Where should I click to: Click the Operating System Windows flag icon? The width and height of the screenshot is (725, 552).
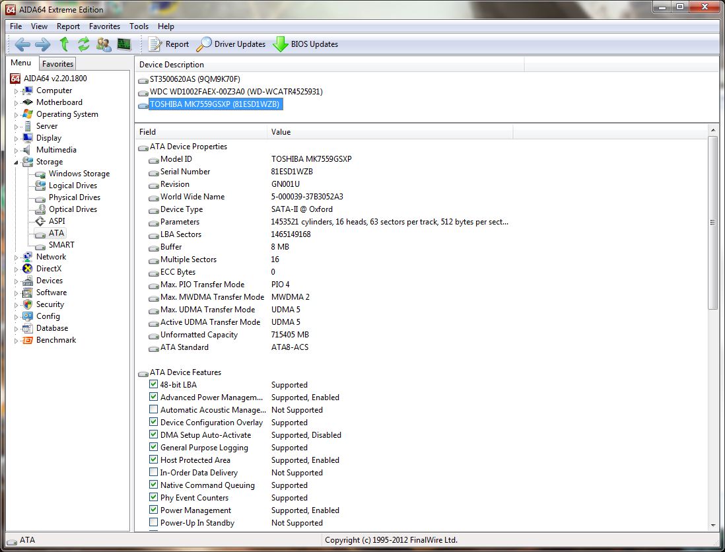point(28,114)
